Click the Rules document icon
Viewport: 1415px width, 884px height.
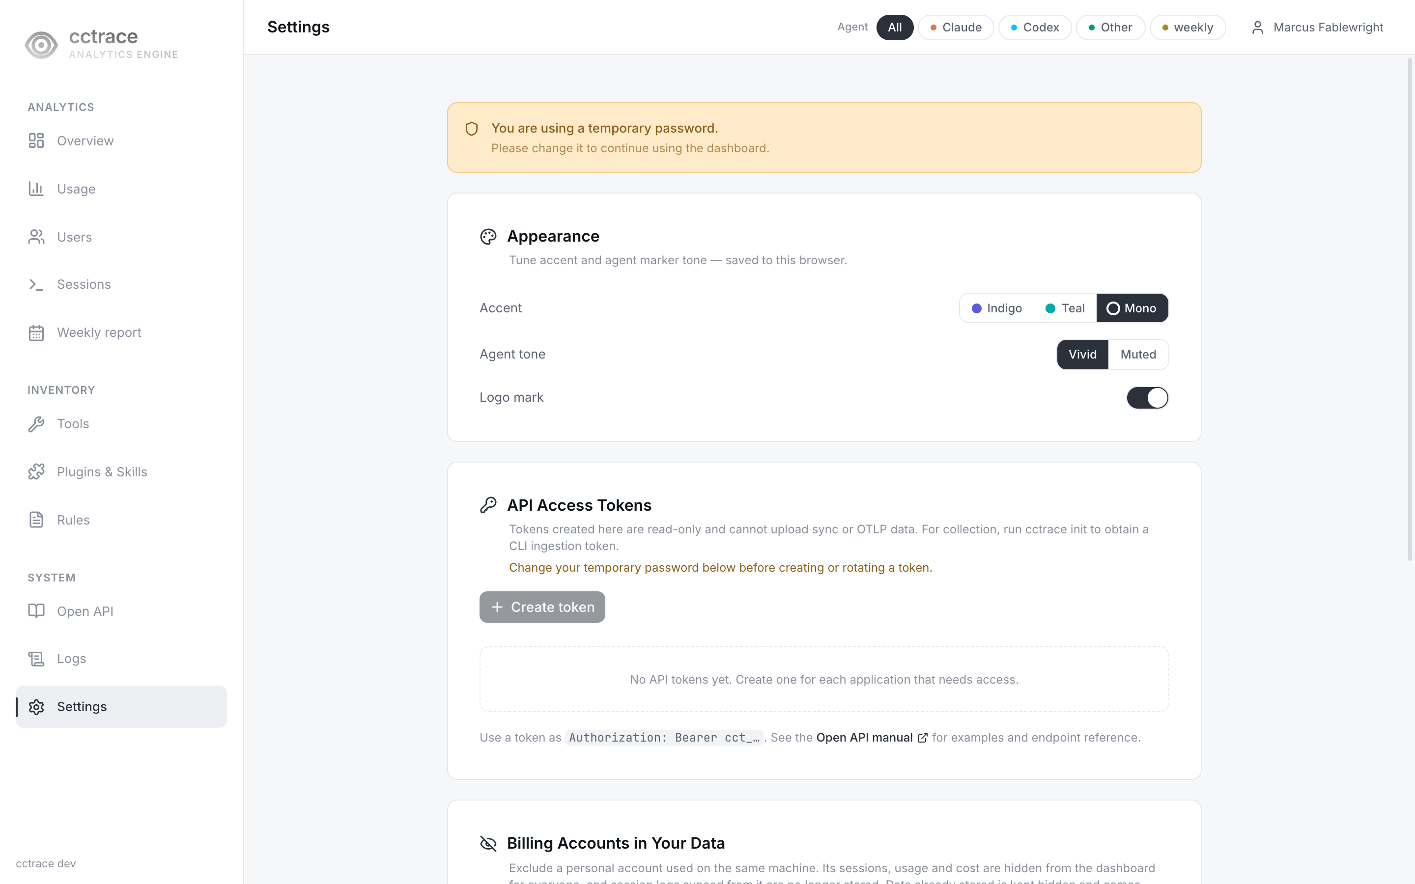(x=36, y=520)
